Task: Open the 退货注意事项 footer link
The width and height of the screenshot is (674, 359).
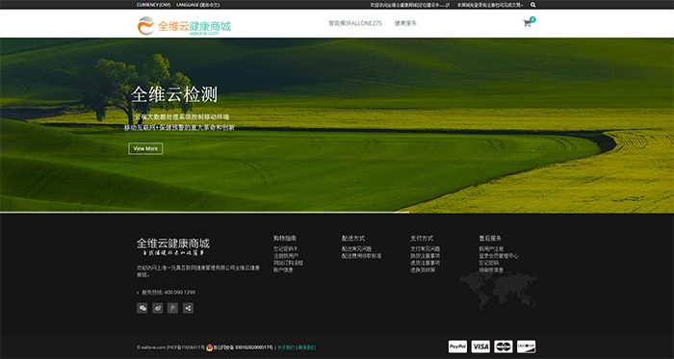Action: 426,263
